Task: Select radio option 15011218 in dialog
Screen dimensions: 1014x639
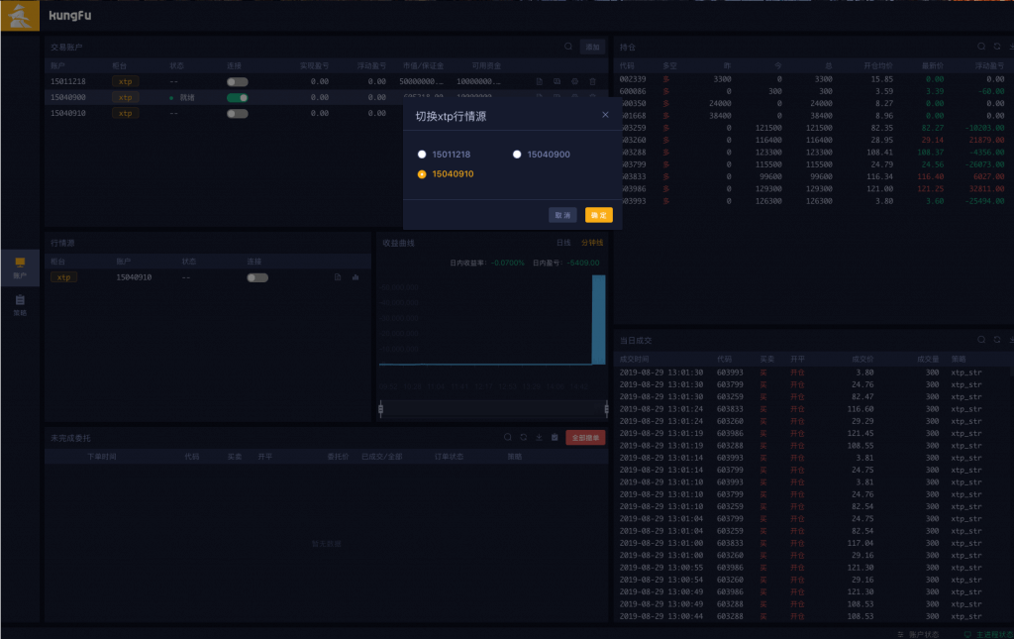Action: click(422, 155)
